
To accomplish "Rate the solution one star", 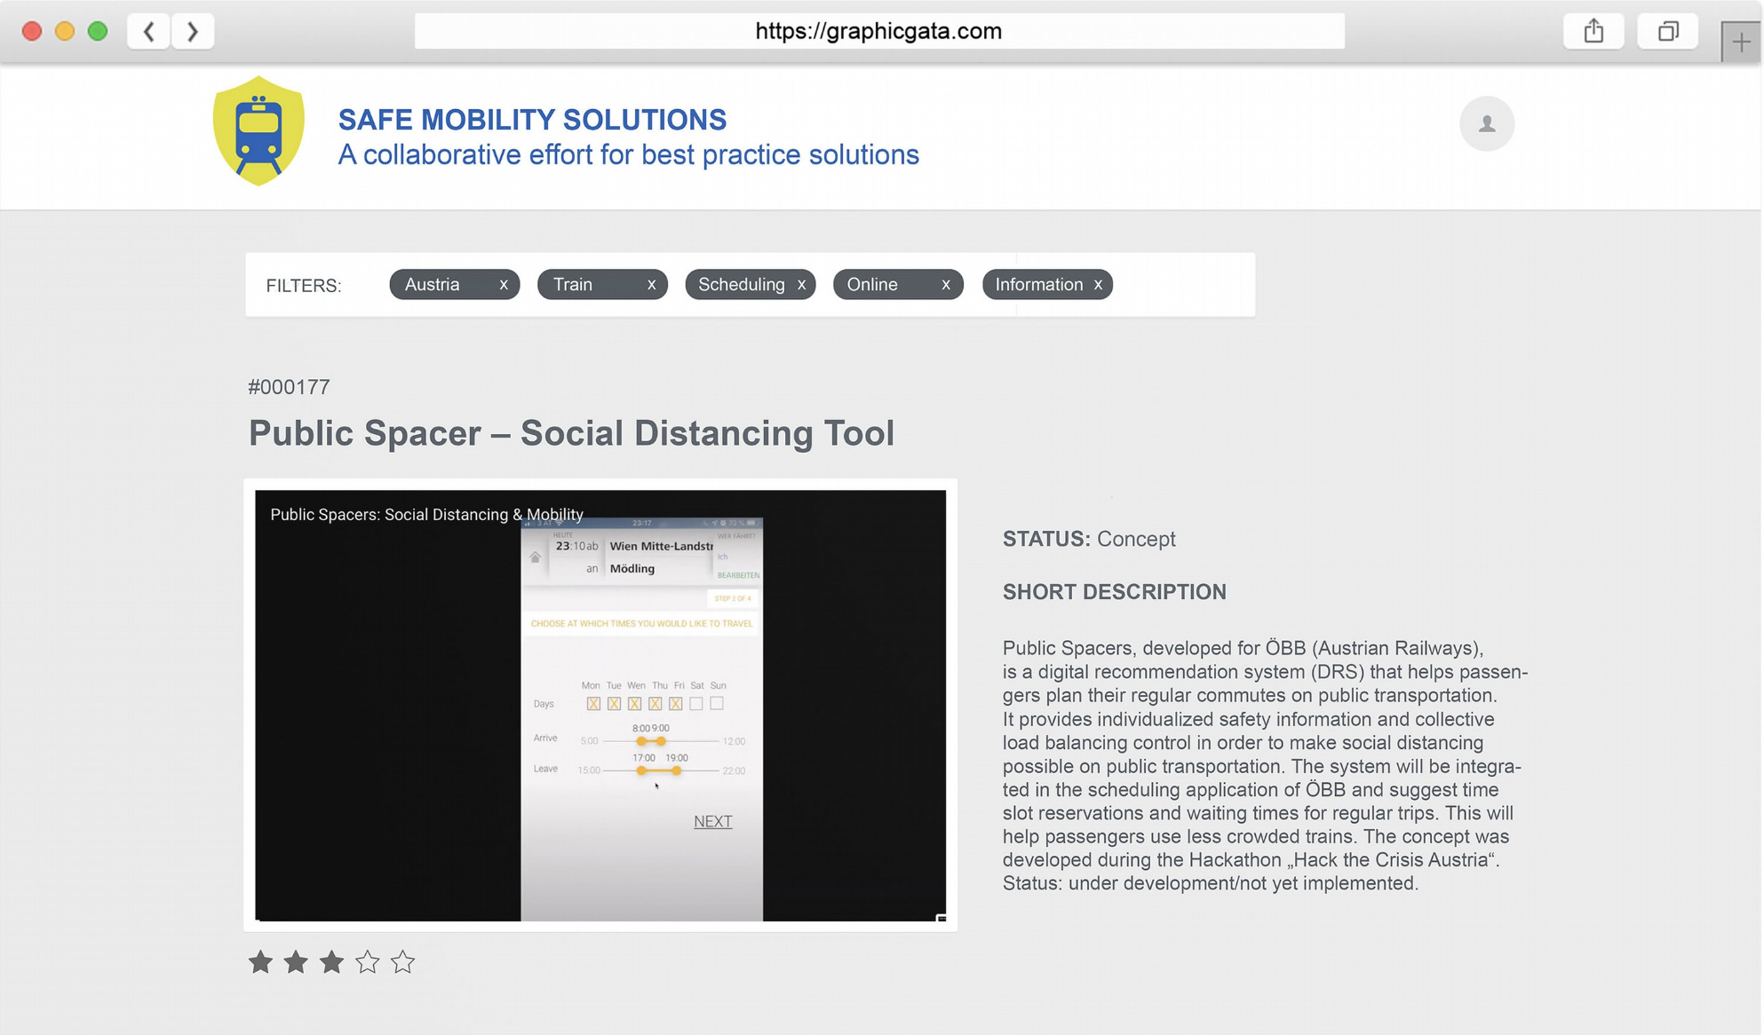I will pos(260,961).
